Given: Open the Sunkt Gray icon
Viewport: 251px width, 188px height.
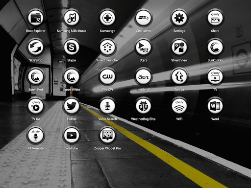Looking at the screenshot, I should click(x=215, y=47).
